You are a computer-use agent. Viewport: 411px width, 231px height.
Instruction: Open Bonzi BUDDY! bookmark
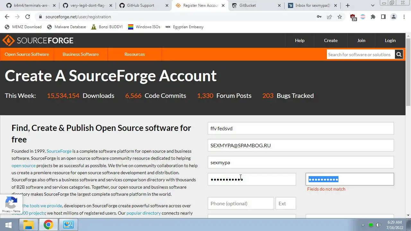(x=107, y=27)
